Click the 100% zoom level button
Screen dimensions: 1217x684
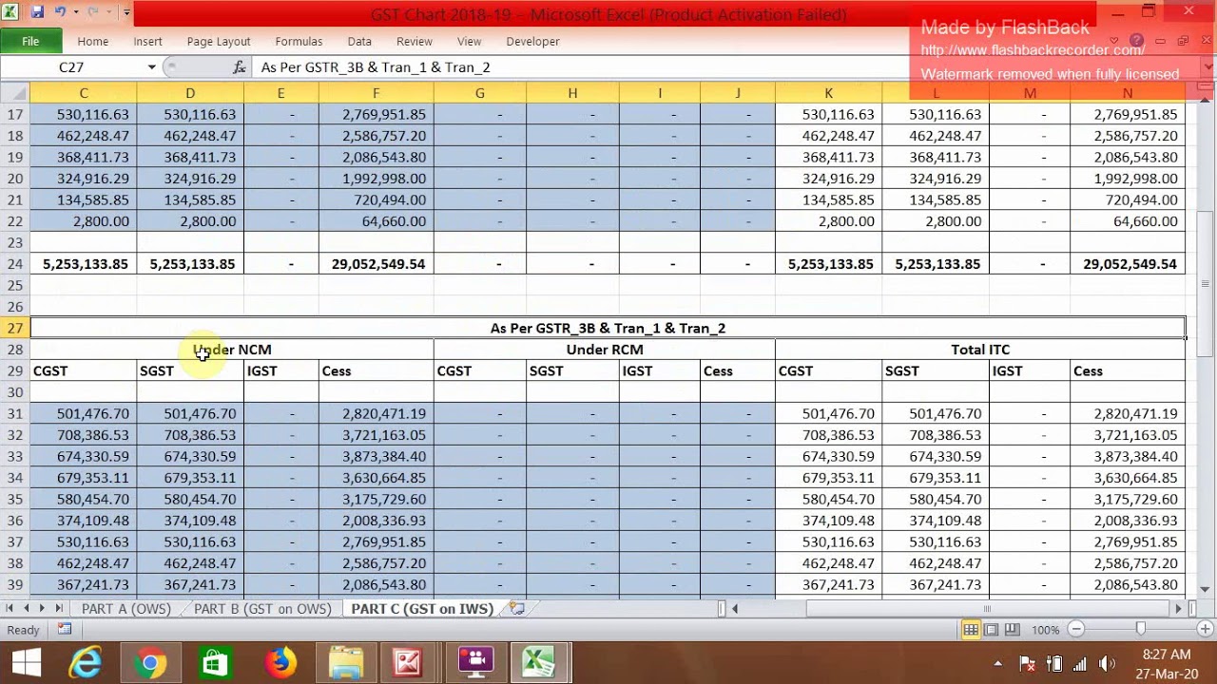[1045, 629]
